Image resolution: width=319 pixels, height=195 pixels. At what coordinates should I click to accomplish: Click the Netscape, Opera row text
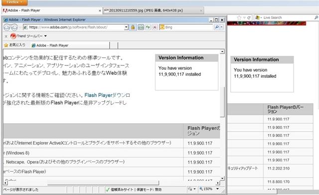click(x=65, y=162)
